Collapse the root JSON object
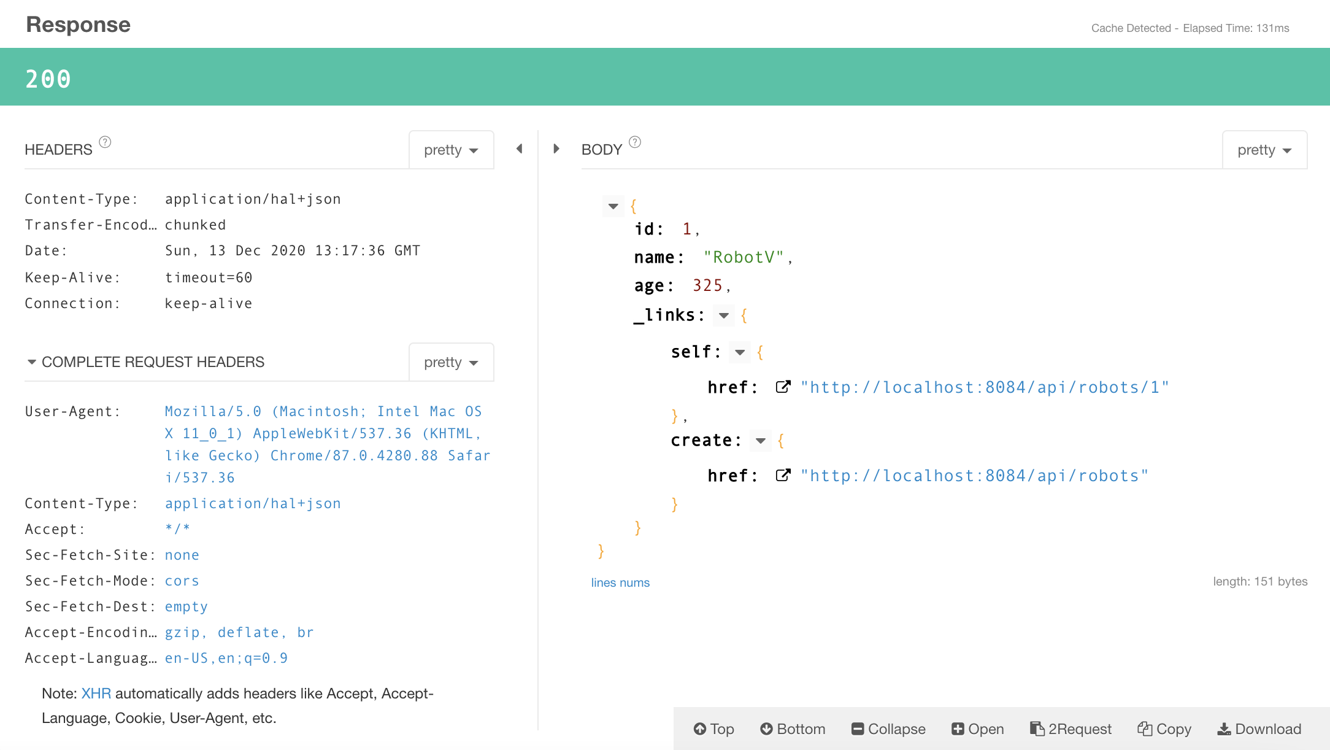 click(613, 206)
